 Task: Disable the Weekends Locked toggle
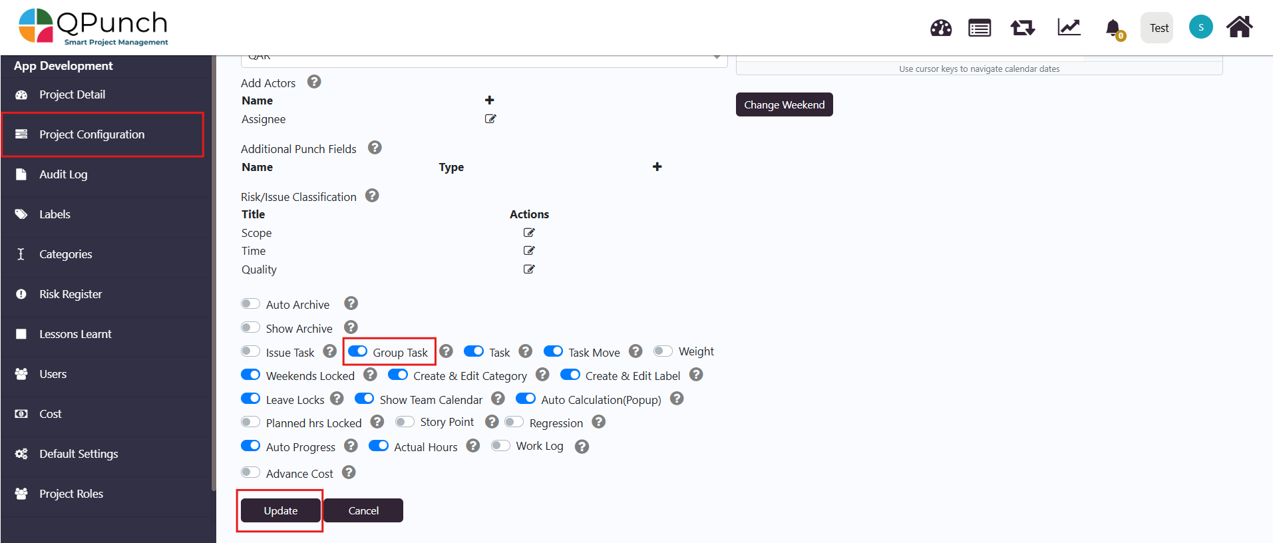pyautogui.click(x=251, y=375)
